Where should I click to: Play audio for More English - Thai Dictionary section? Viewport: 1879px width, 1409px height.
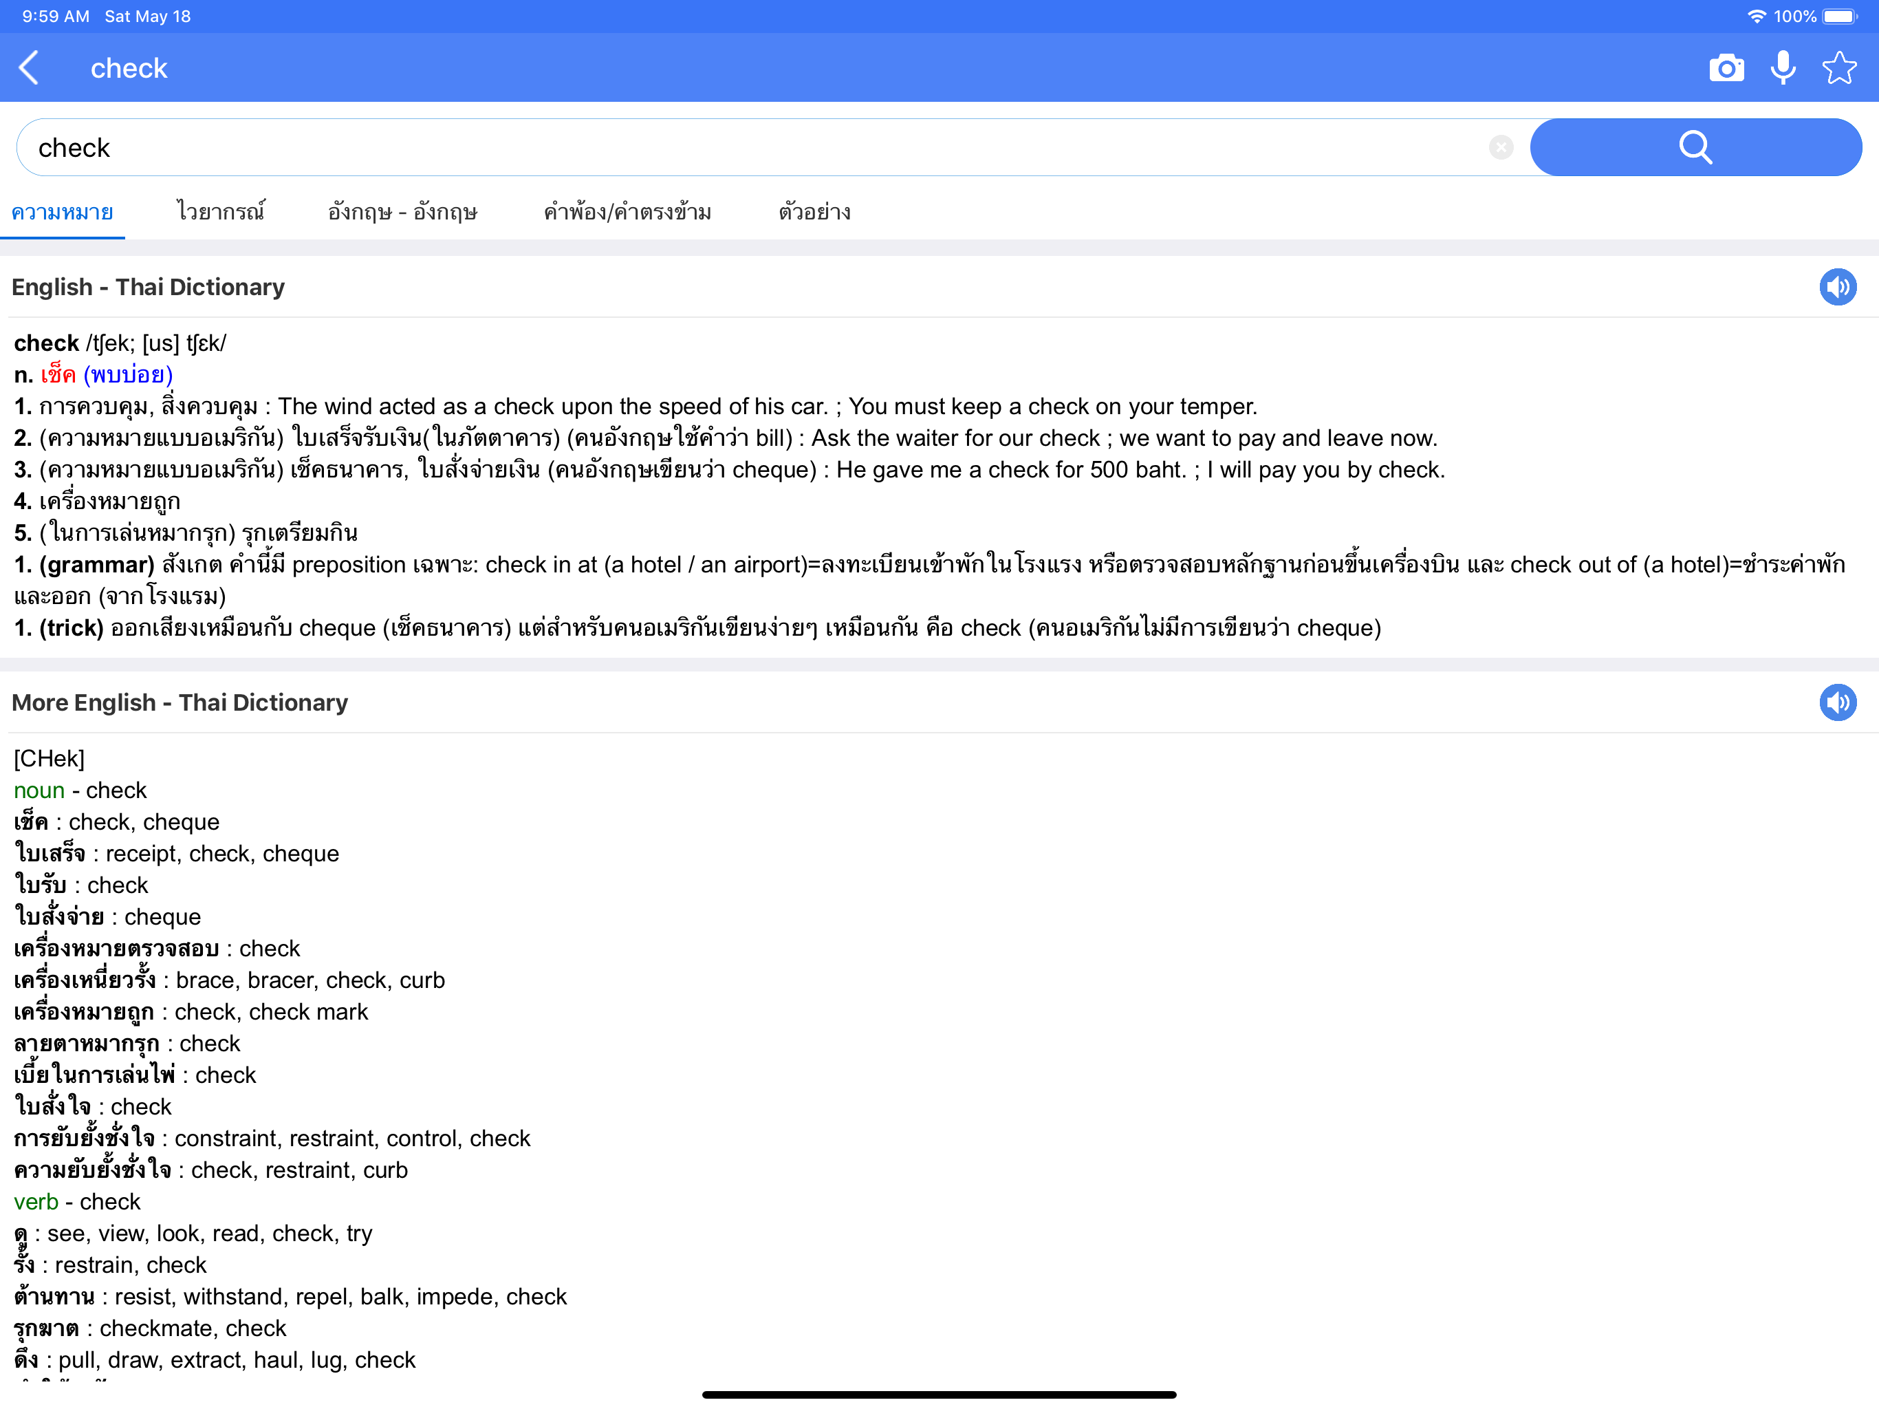1838,702
